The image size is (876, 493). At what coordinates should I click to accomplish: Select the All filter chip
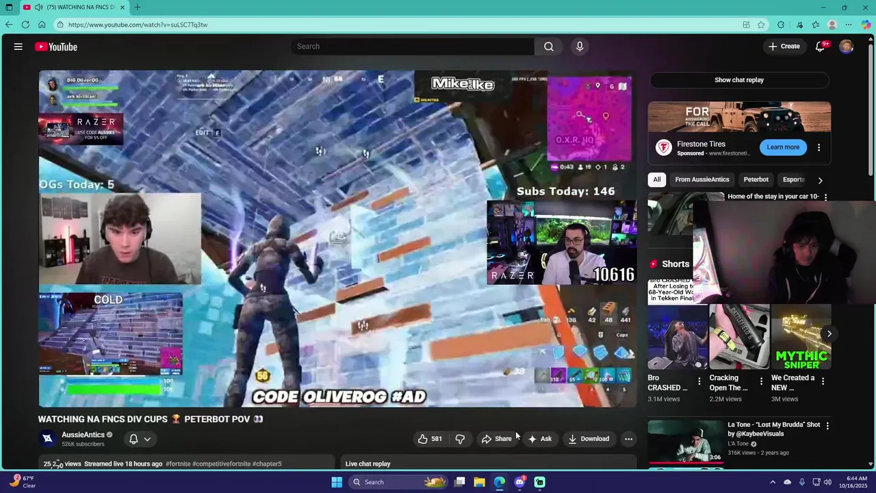[657, 179]
